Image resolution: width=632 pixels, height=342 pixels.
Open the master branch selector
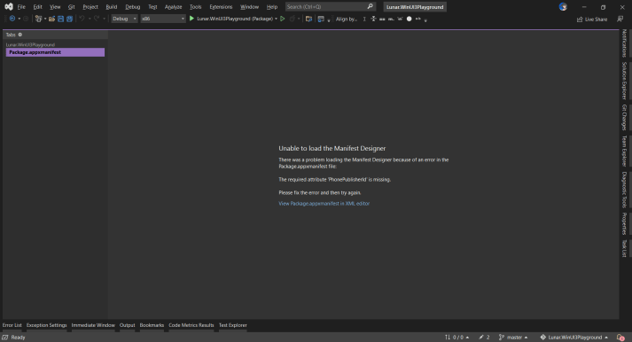(513, 338)
